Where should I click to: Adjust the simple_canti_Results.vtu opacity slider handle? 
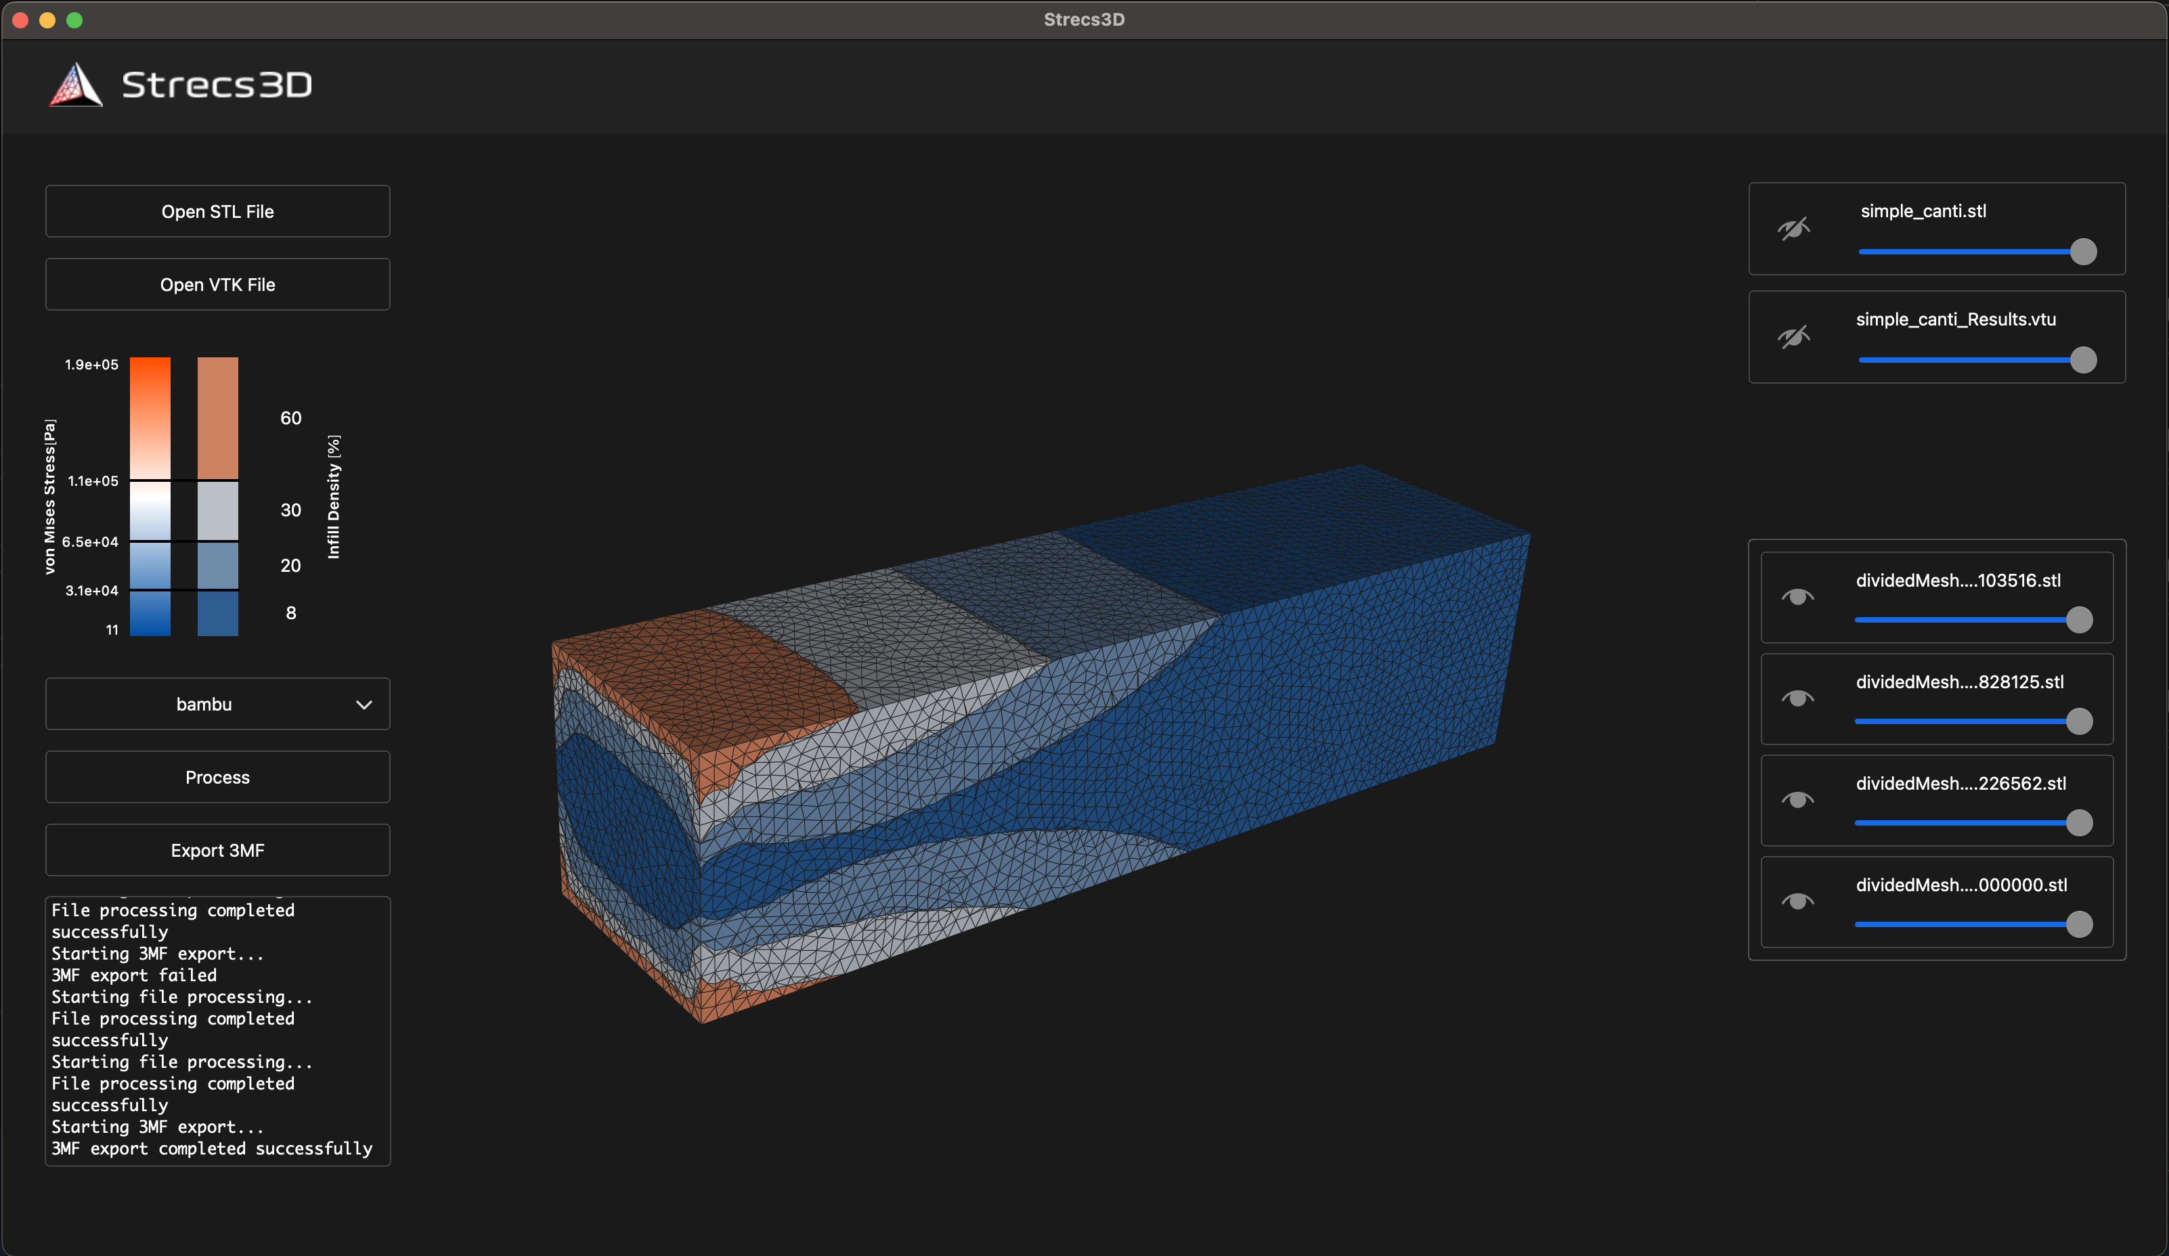pyautogui.click(x=2083, y=359)
